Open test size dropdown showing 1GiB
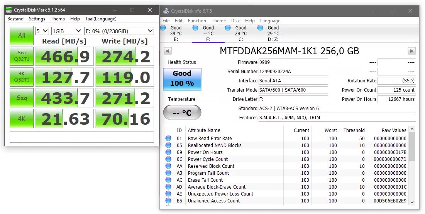 point(67,31)
